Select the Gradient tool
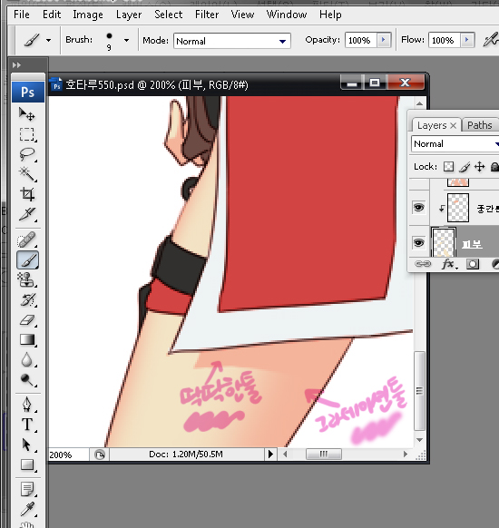The width and height of the screenshot is (499, 528). click(x=27, y=339)
